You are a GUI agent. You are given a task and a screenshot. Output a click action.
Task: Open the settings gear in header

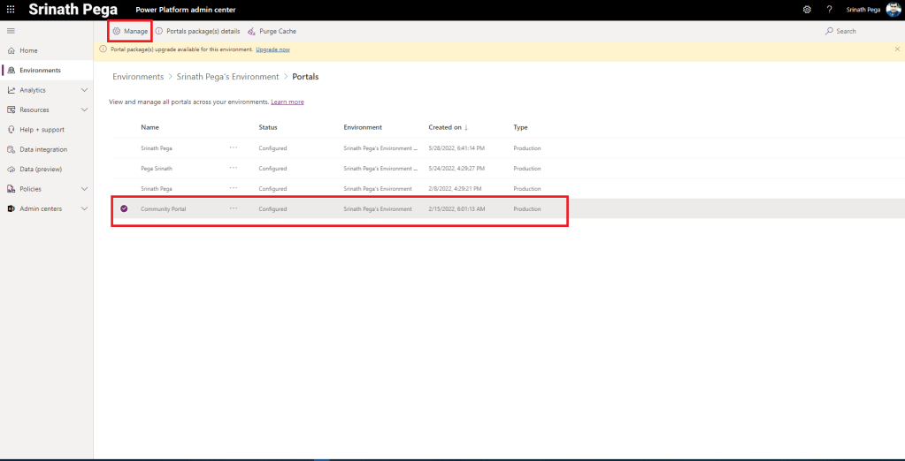click(x=807, y=10)
